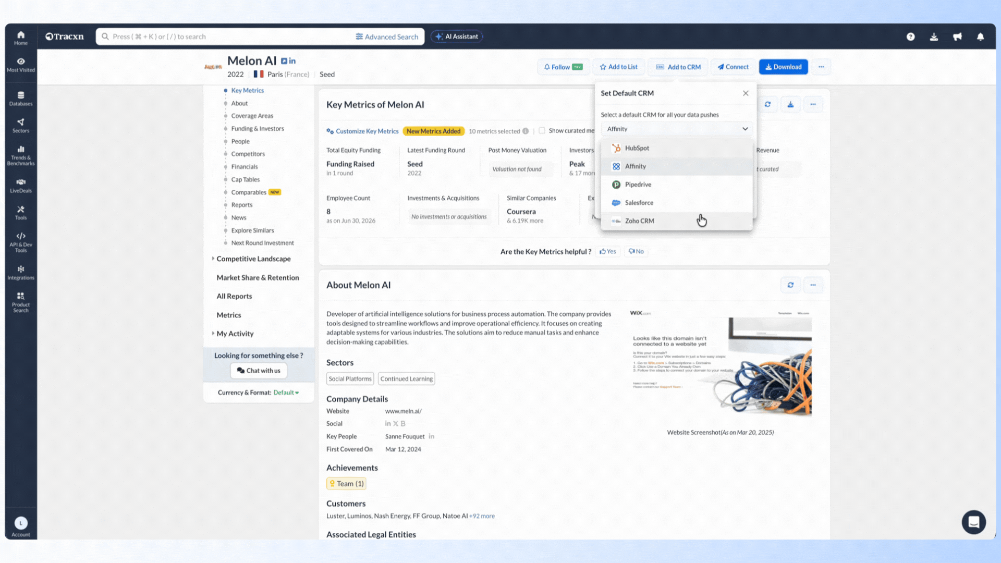The height and width of the screenshot is (563, 1001).
Task: Vote No on Key Metrics helpfulness
Action: 636,251
